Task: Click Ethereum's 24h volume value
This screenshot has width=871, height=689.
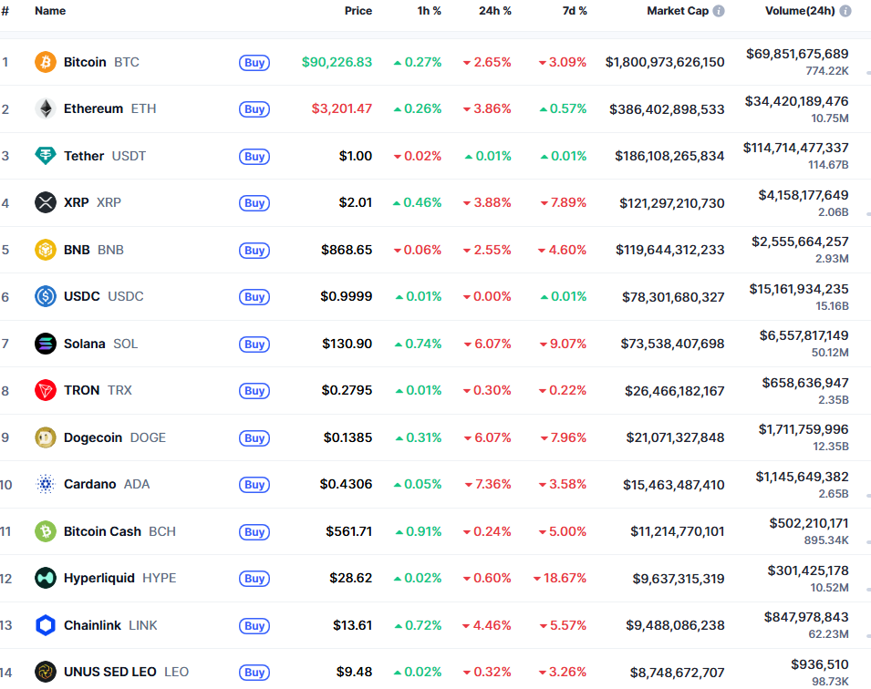Action: 796,101
